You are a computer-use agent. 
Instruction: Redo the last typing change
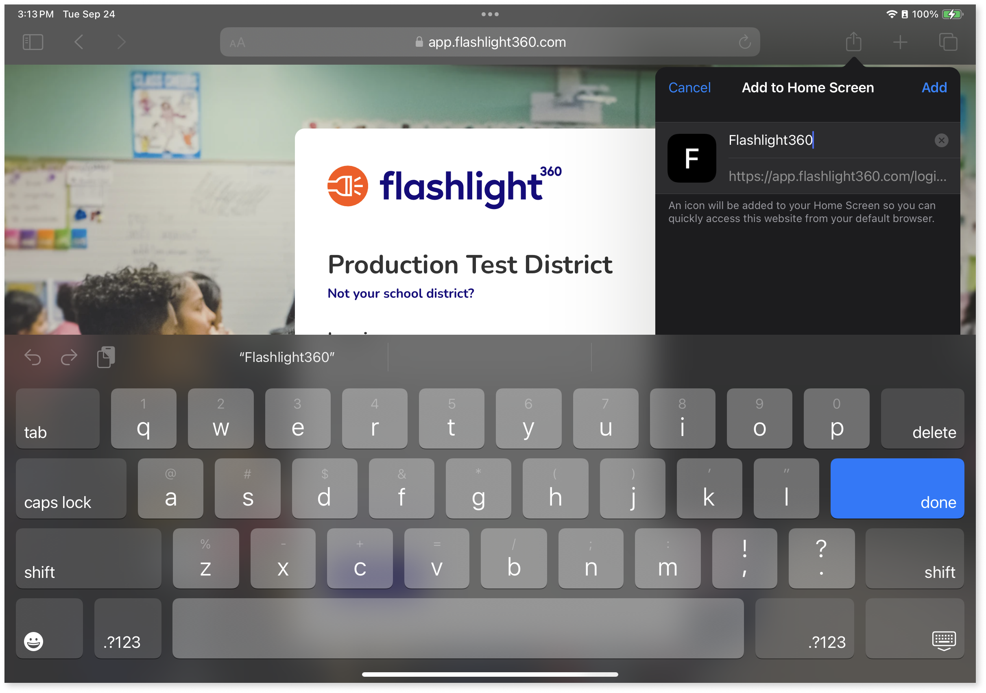click(69, 357)
